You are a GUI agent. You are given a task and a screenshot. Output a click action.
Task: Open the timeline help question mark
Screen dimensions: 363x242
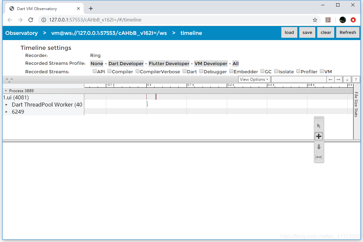click(x=356, y=79)
